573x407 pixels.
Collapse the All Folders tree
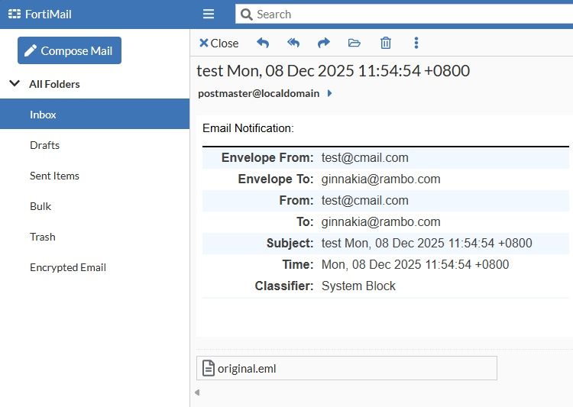click(14, 84)
